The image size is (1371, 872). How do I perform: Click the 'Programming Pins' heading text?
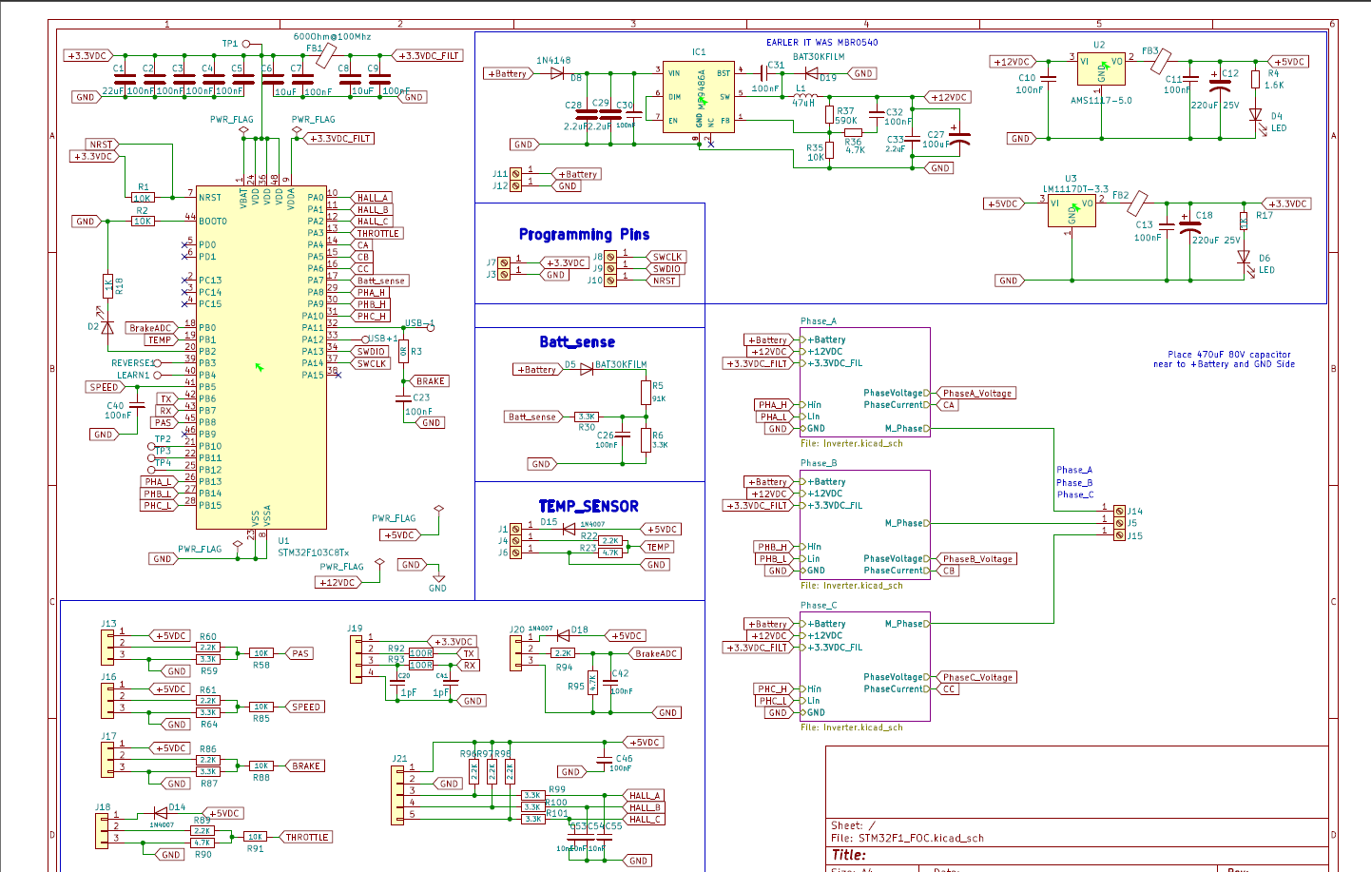[x=584, y=234]
